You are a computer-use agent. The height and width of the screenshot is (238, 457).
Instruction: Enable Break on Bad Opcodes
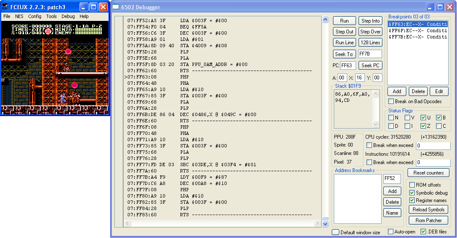(391, 101)
